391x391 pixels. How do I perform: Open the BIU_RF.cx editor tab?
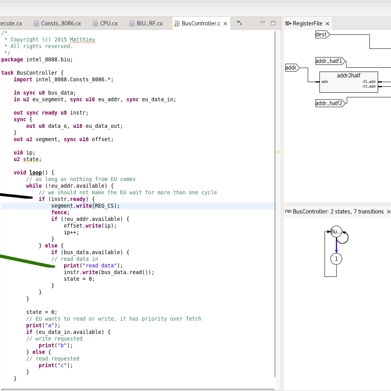[149, 23]
